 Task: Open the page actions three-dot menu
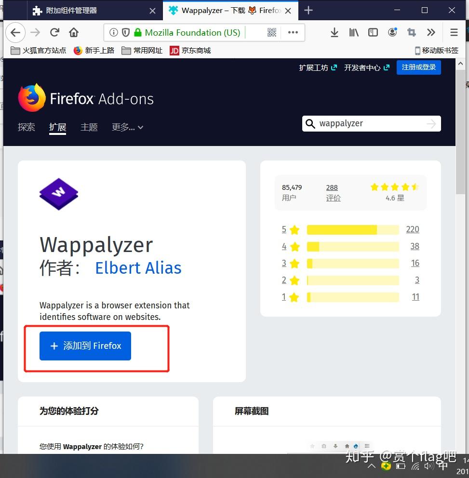click(x=293, y=32)
